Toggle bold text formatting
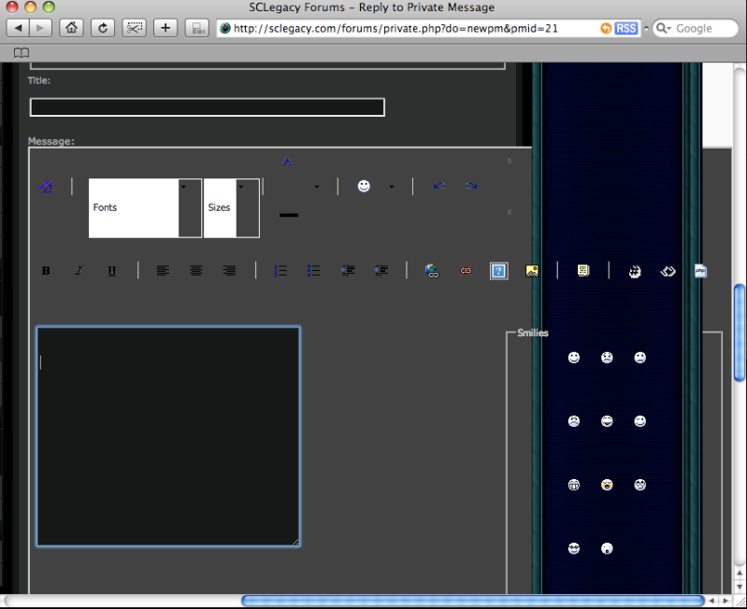The image size is (747, 609). click(46, 271)
